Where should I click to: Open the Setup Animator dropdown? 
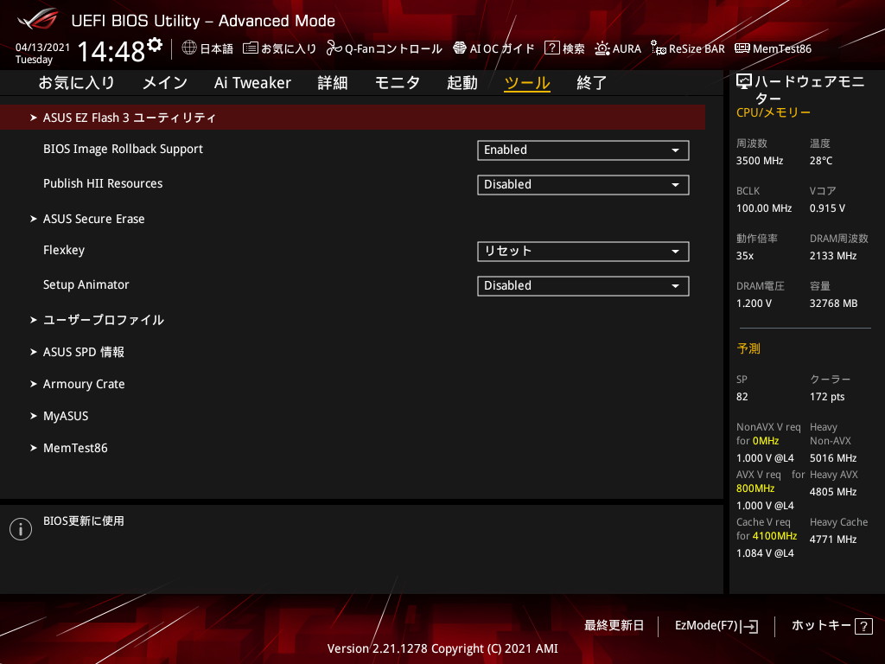click(x=583, y=285)
